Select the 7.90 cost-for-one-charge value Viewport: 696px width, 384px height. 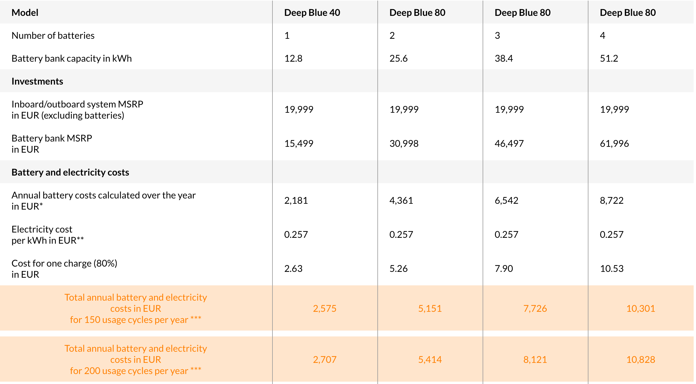(x=504, y=269)
